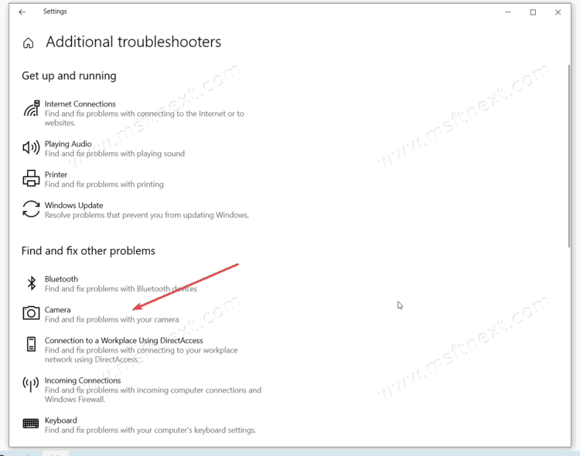Click the 'Additional troubleshooters' page heading
This screenshot has width=580, height=456.
tap(133, 42)
